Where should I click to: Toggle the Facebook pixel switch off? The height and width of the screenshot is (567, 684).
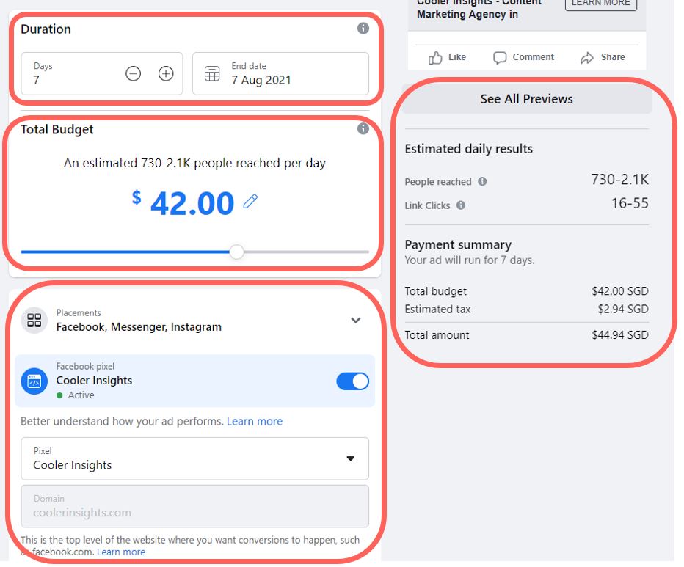coord(352,381)
